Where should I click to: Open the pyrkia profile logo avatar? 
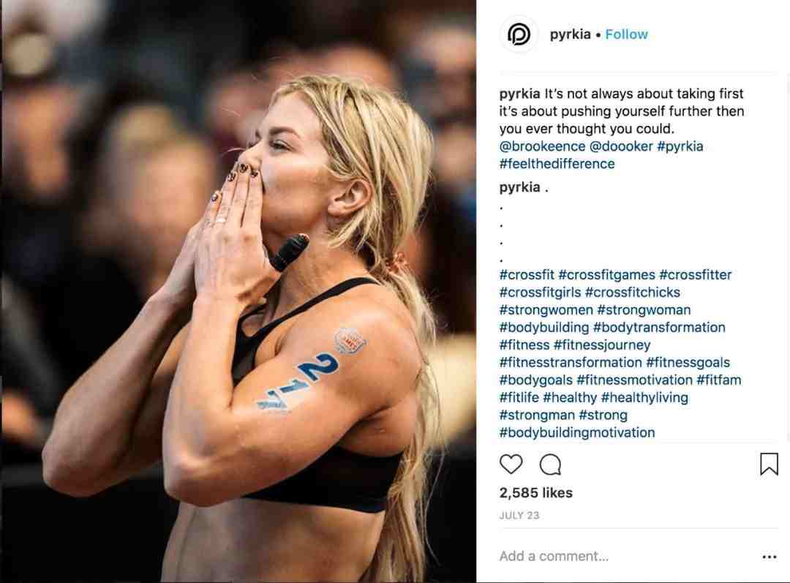pyautogui.click(x=519, y=34)
